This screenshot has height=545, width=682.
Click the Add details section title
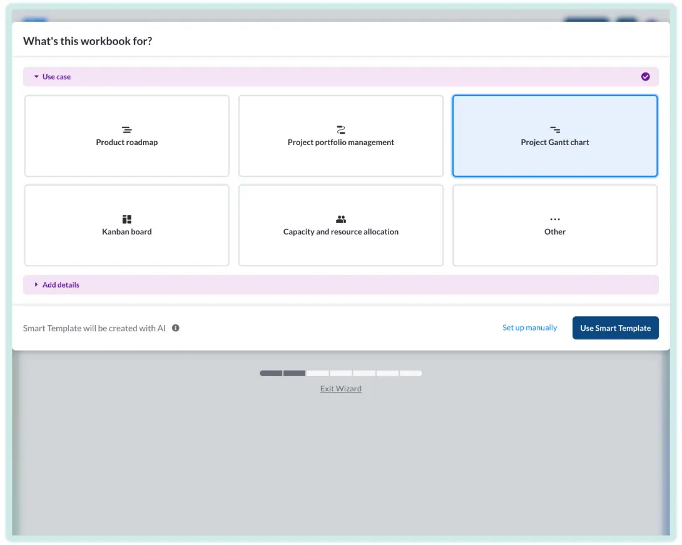[x=61, y=284]
